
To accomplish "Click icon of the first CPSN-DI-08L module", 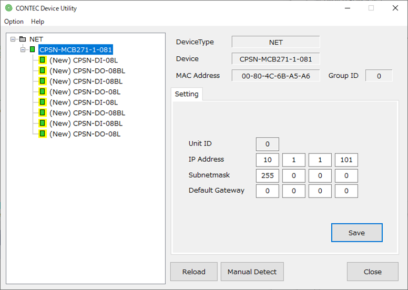I will click(x=43, y=60).
